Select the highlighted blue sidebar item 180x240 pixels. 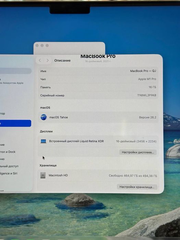[15, 123]
